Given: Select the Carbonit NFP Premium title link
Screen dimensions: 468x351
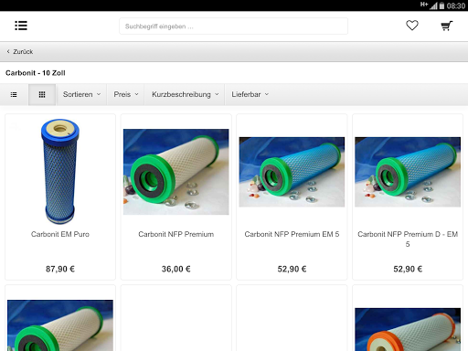Looking at the screenshot, I should (x=176, y=234).
